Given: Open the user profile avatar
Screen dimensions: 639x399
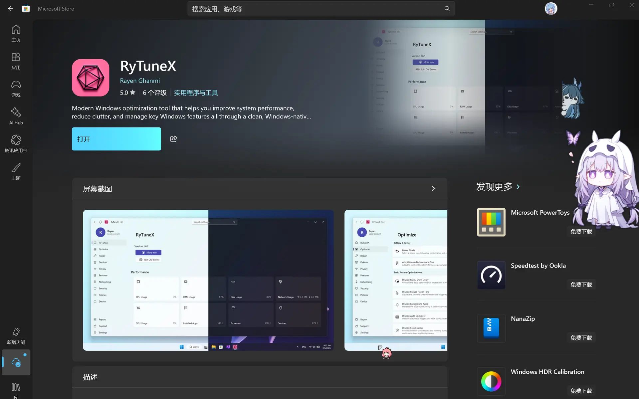Looking at the screenshot, I should (551, 9).
